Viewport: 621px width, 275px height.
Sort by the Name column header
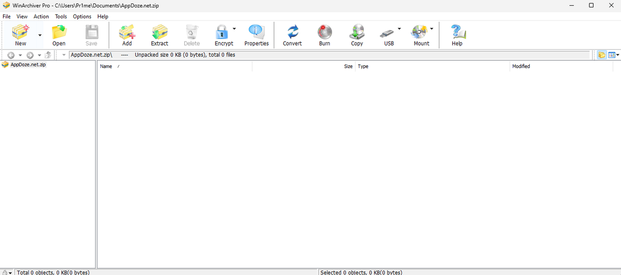tap(175, 66)
